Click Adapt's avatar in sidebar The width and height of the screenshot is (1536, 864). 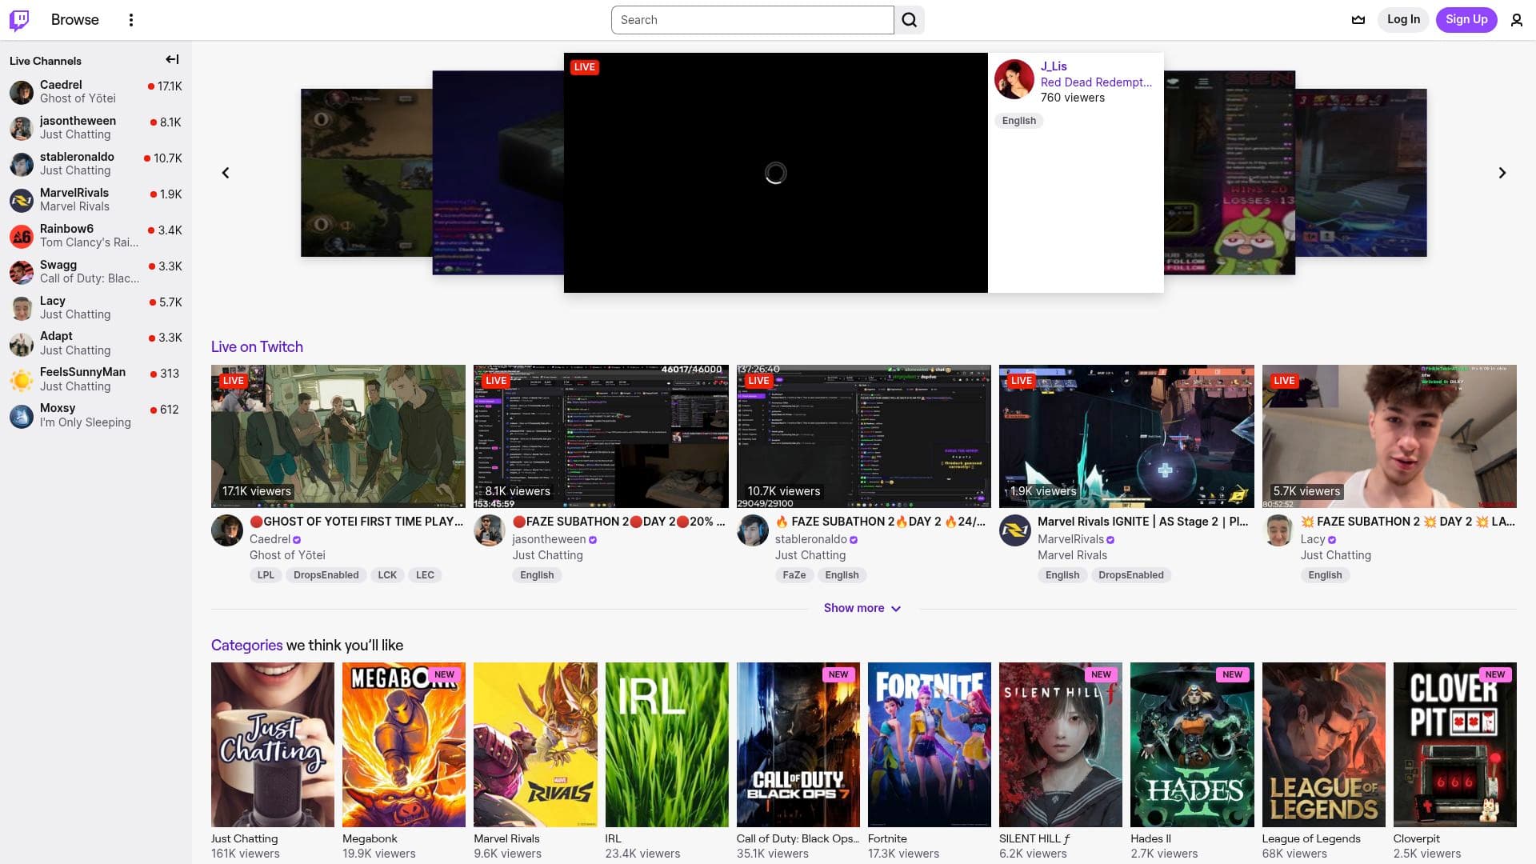point(22,344)
